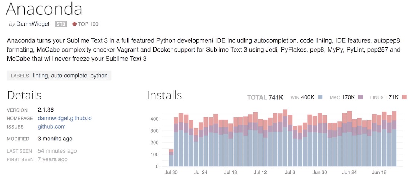Click the Jun 24 axis label
The height and width of the screenshot is (179, 409).
point(350,172)
